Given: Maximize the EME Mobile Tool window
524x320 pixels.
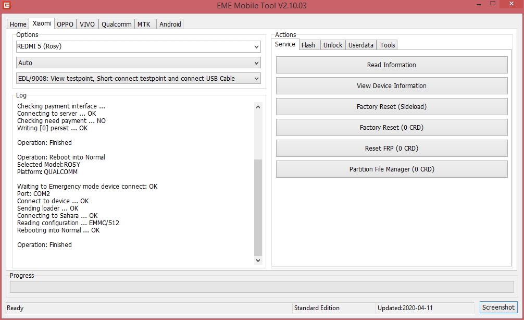Looking at the screenshot, I should pos(493,4).
